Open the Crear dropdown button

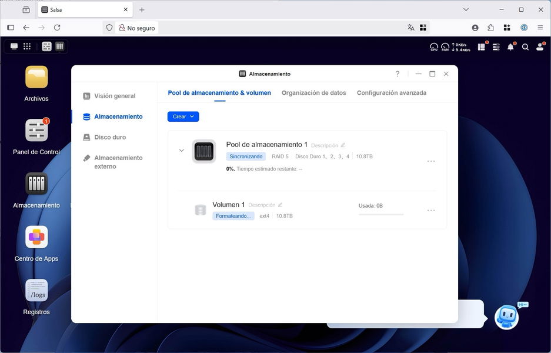pos(183,116)
